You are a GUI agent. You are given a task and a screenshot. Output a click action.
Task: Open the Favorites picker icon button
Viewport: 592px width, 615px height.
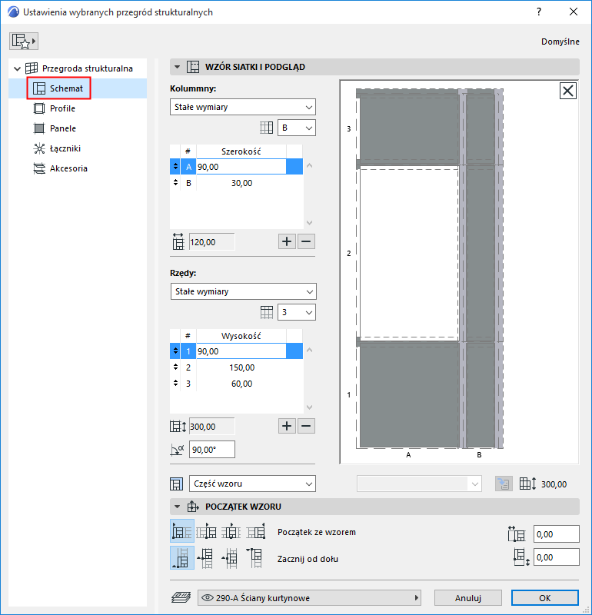24,42
